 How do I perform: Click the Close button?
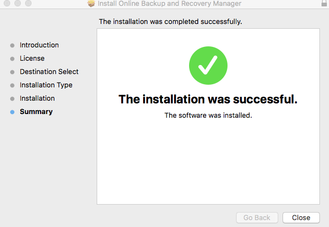[301, 217]
